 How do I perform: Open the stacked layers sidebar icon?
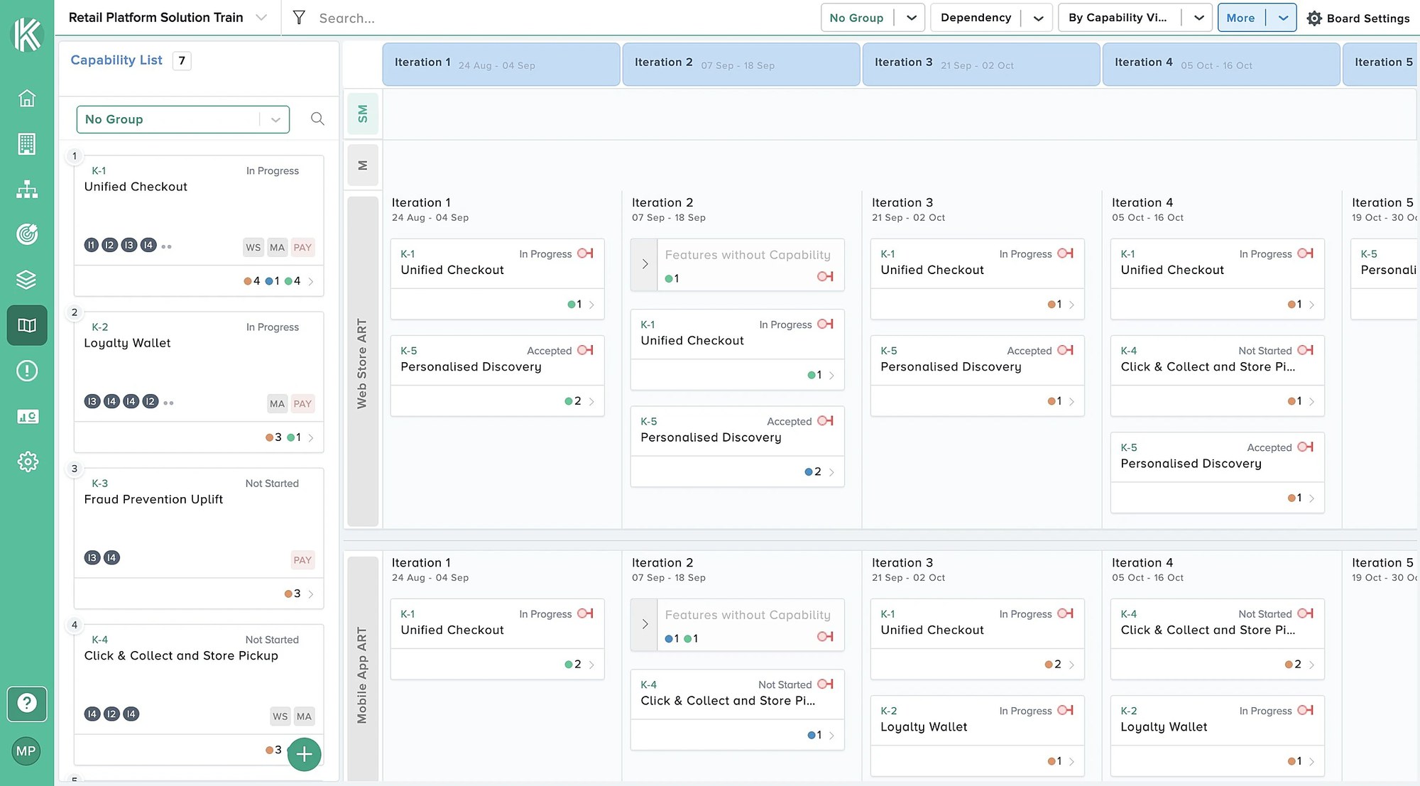[x=27, y=280]
